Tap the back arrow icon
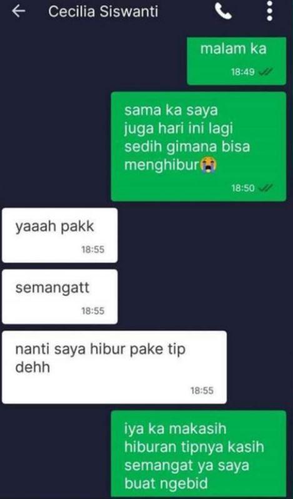 tap(18, 11)
